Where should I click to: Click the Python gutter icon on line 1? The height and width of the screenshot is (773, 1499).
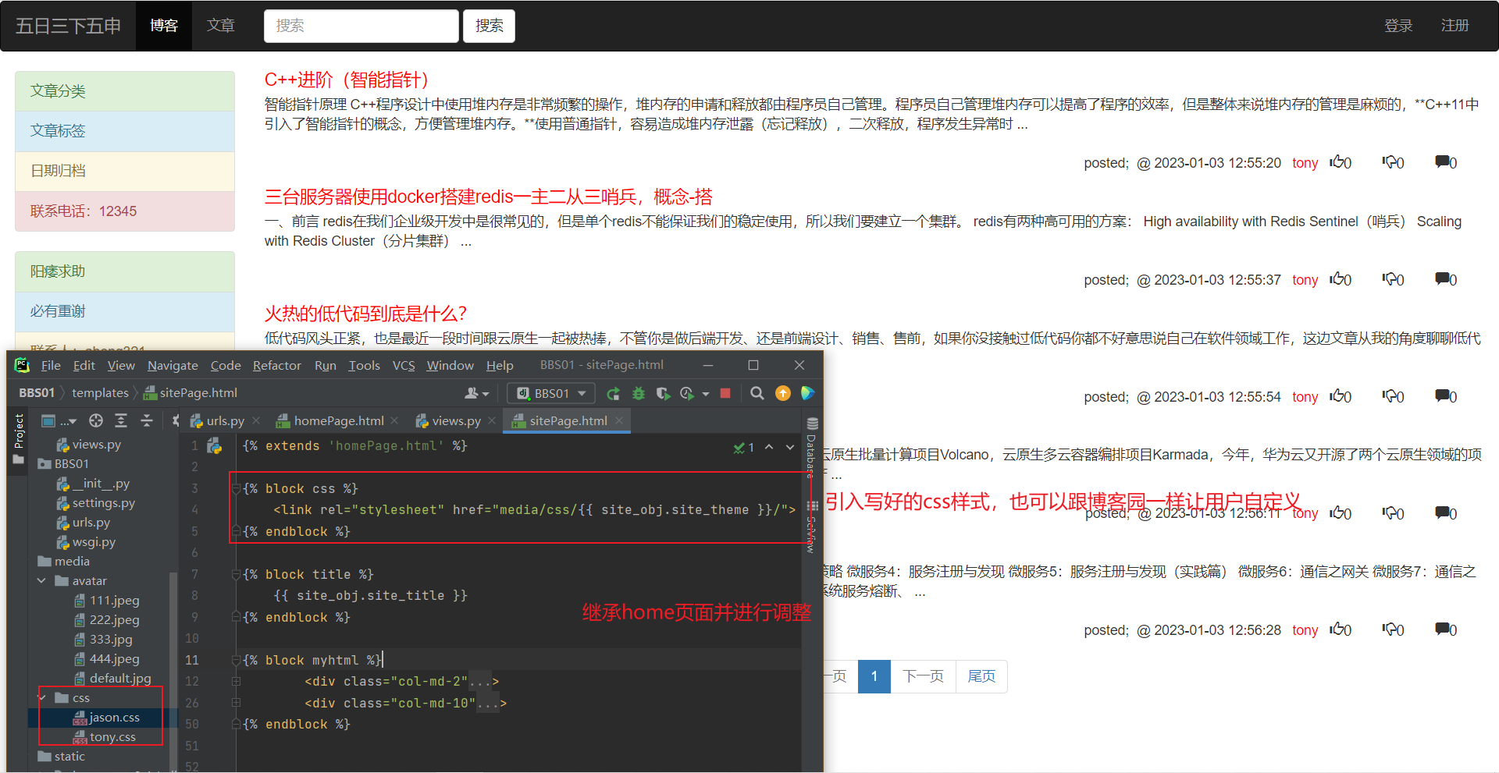click(x=215, y=446)
